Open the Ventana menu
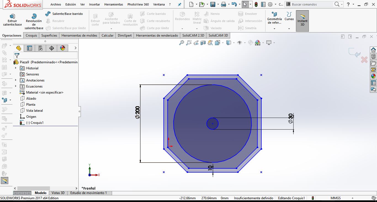 coord(159,4)
